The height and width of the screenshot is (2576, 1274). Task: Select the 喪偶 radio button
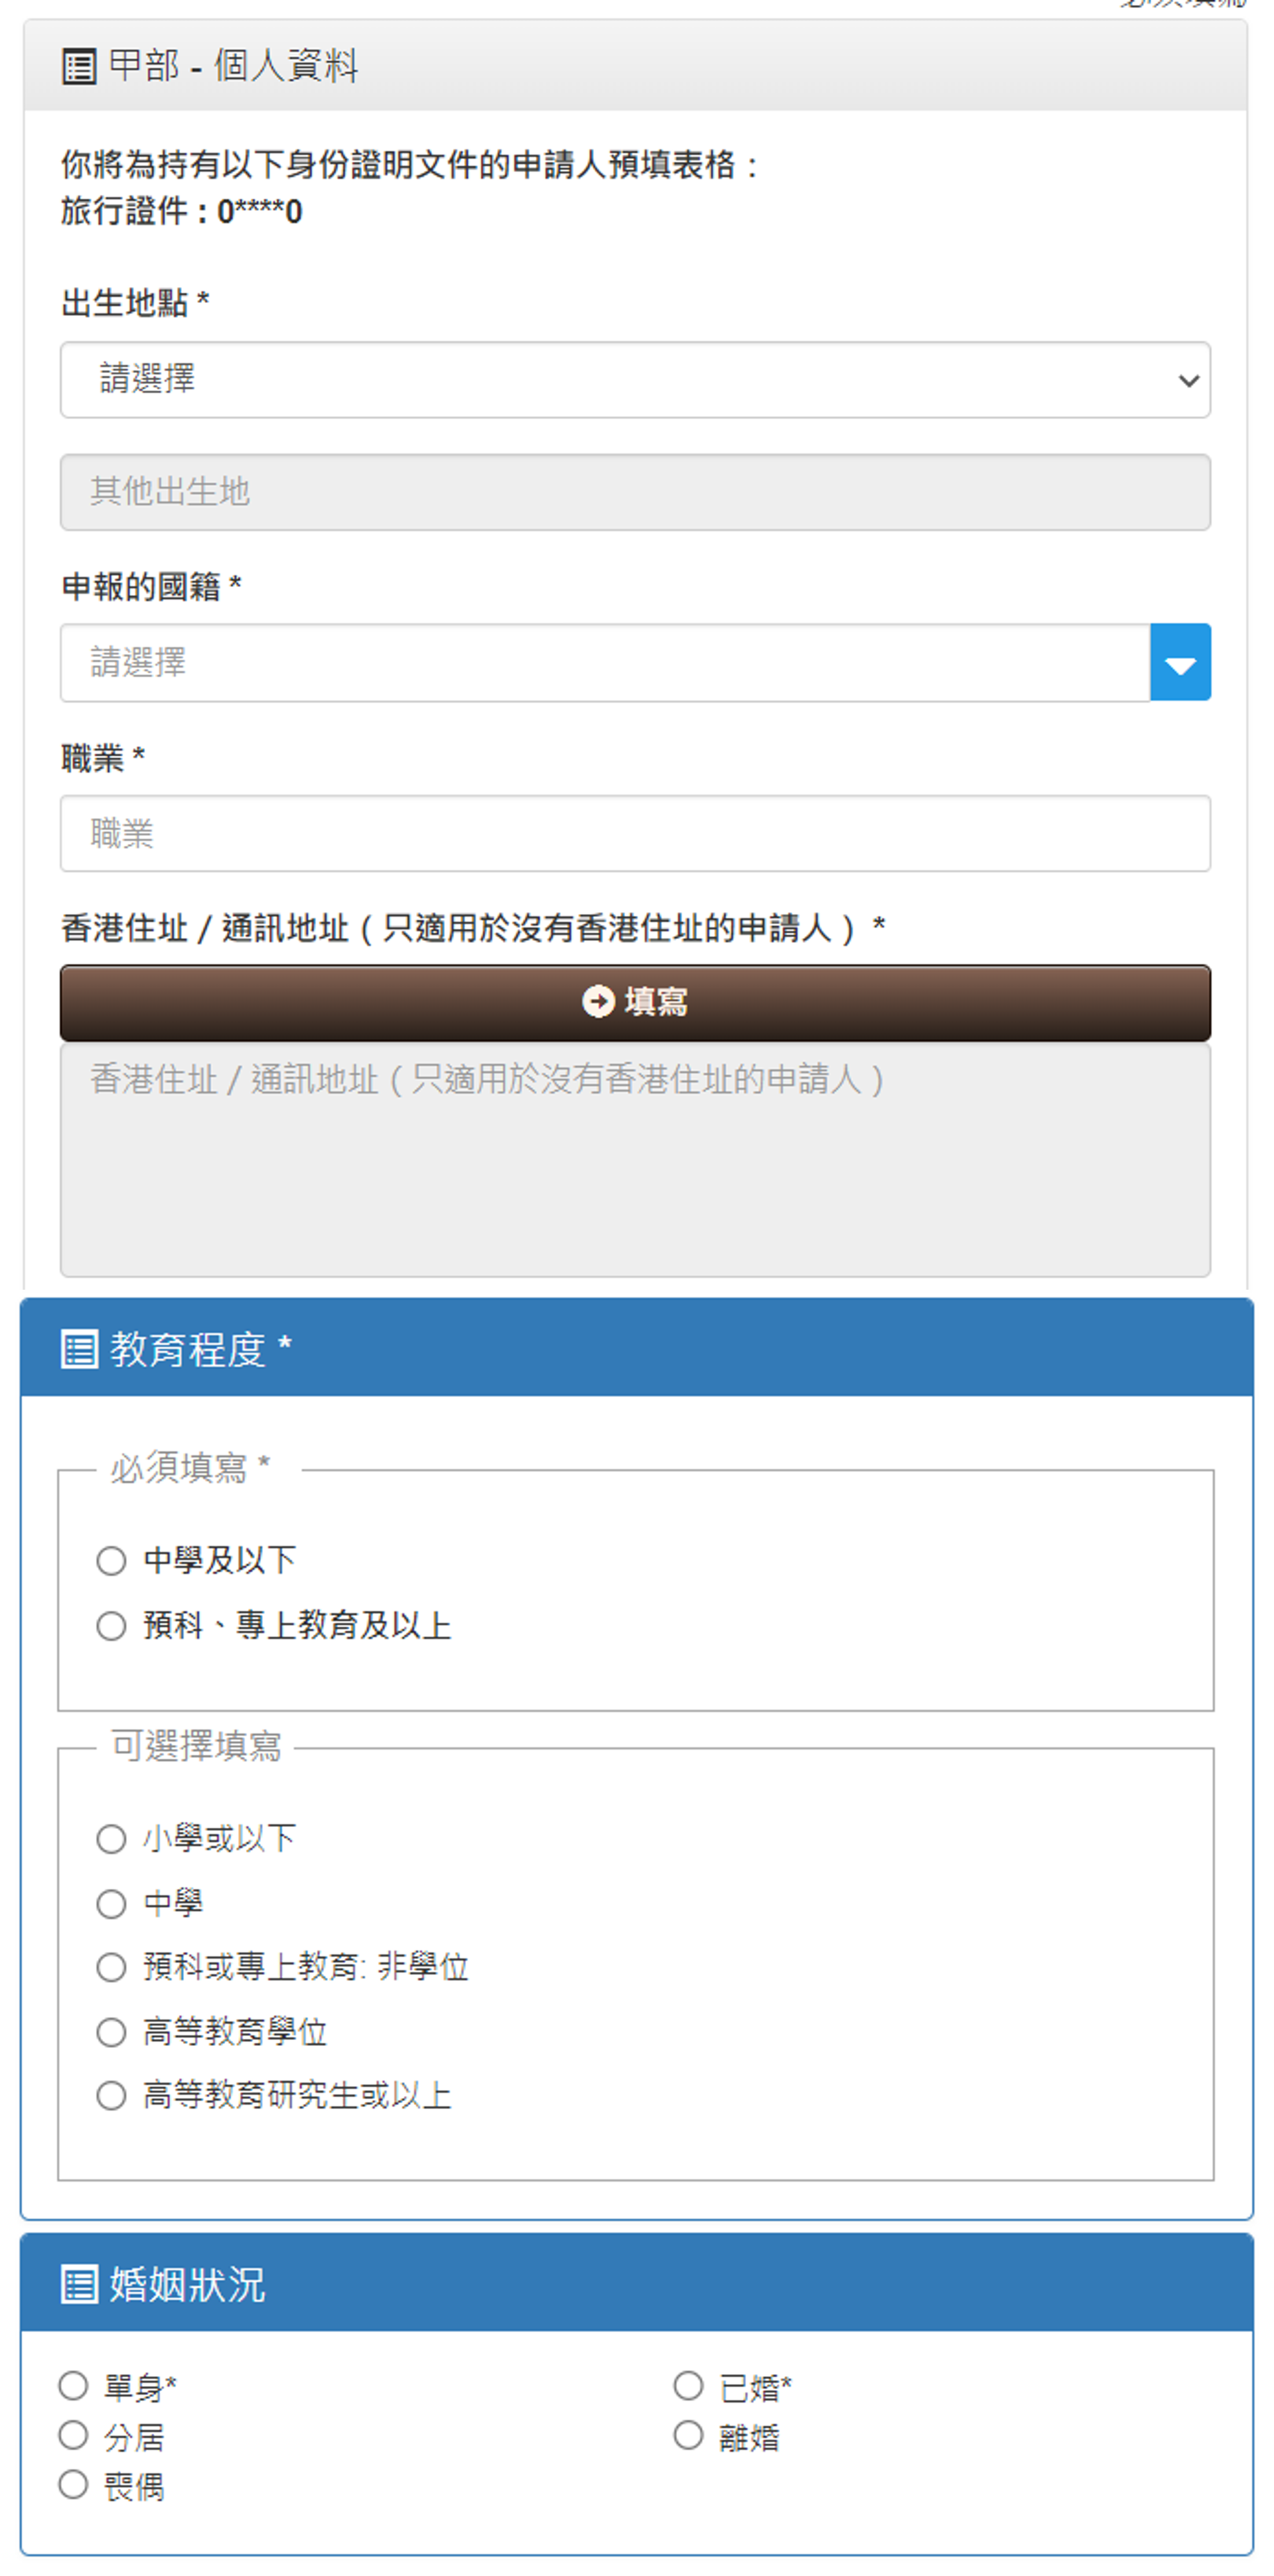click(73, 2484)
